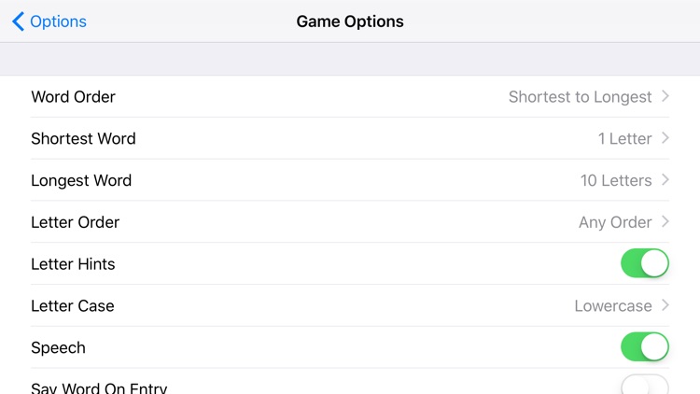Choose the Lowercase setting value
This screenshot has width=700, height=394.
(x=613, y=306)
